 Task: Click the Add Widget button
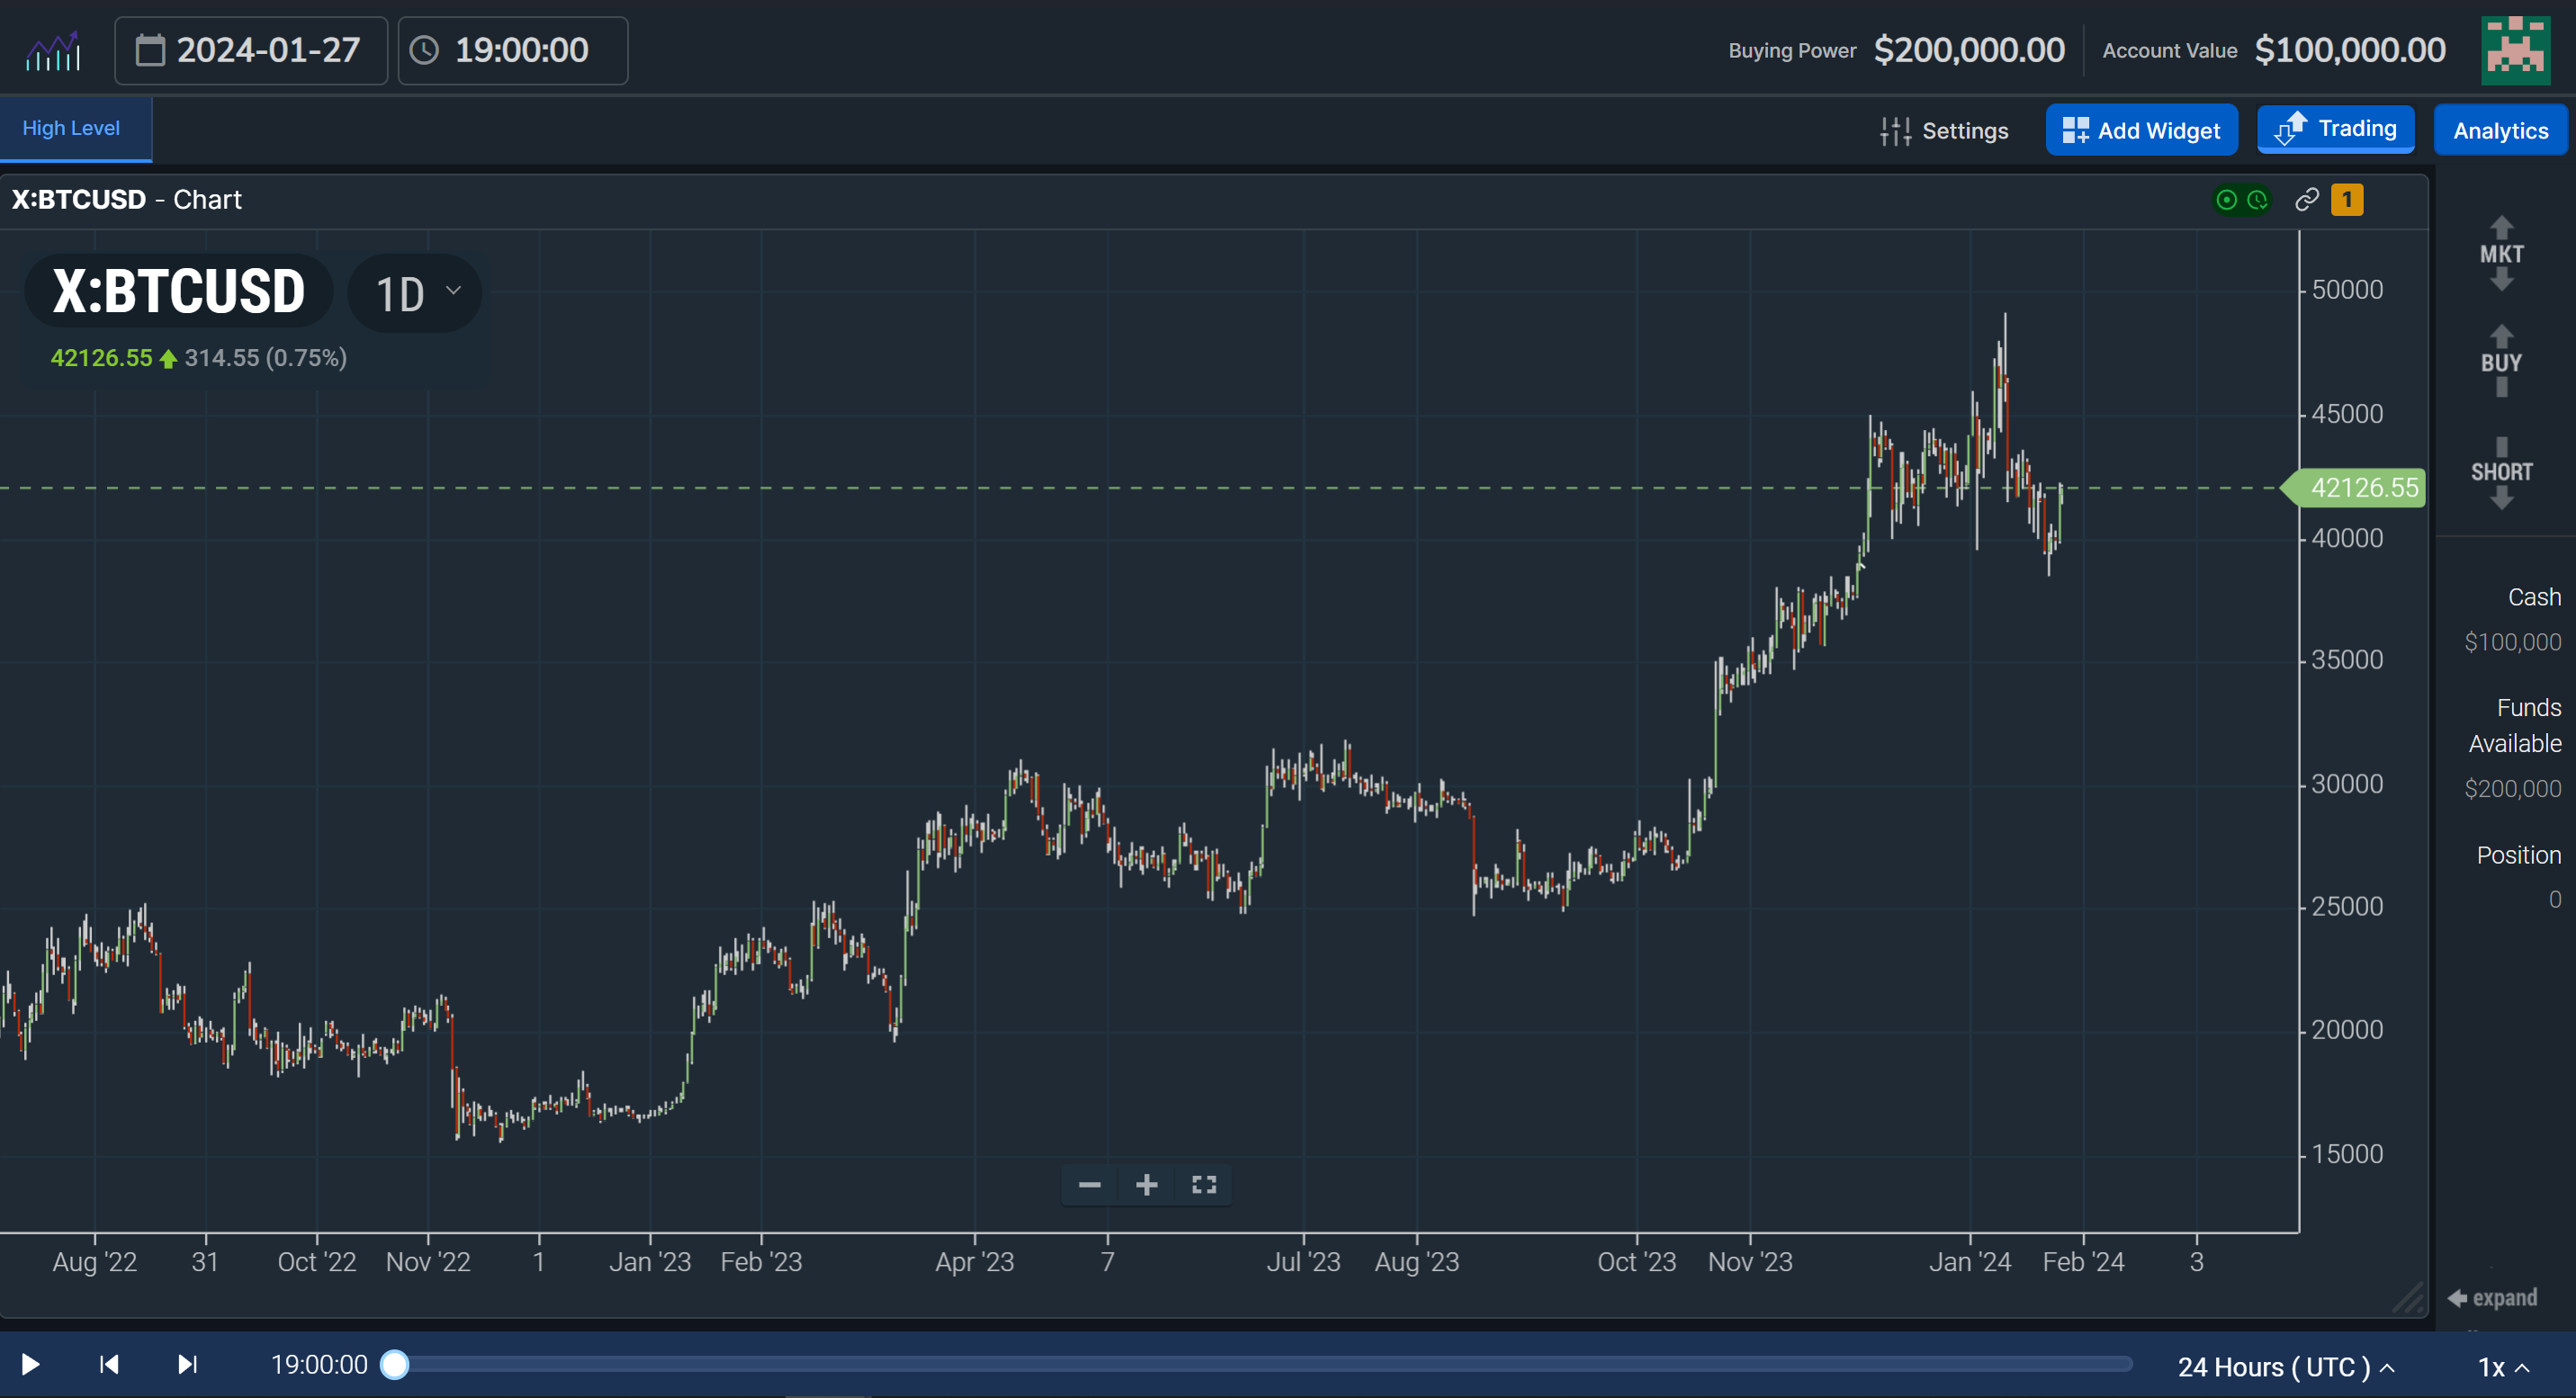coord(2141,129)
